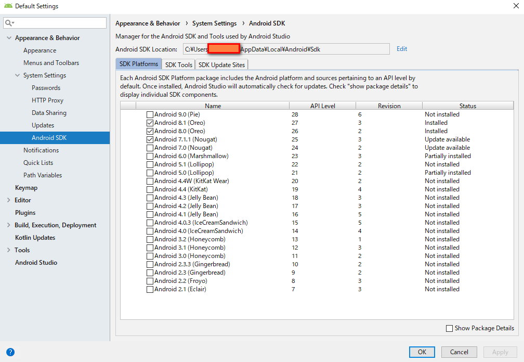Click the search magnifier icon
The width and height of the screenshot is (524, 362).
click(x=9, y=23)
